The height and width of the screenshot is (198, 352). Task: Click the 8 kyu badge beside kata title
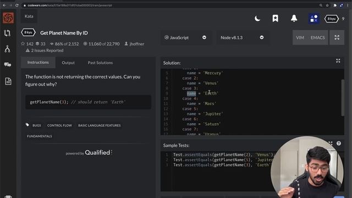[x=28, y=32]
